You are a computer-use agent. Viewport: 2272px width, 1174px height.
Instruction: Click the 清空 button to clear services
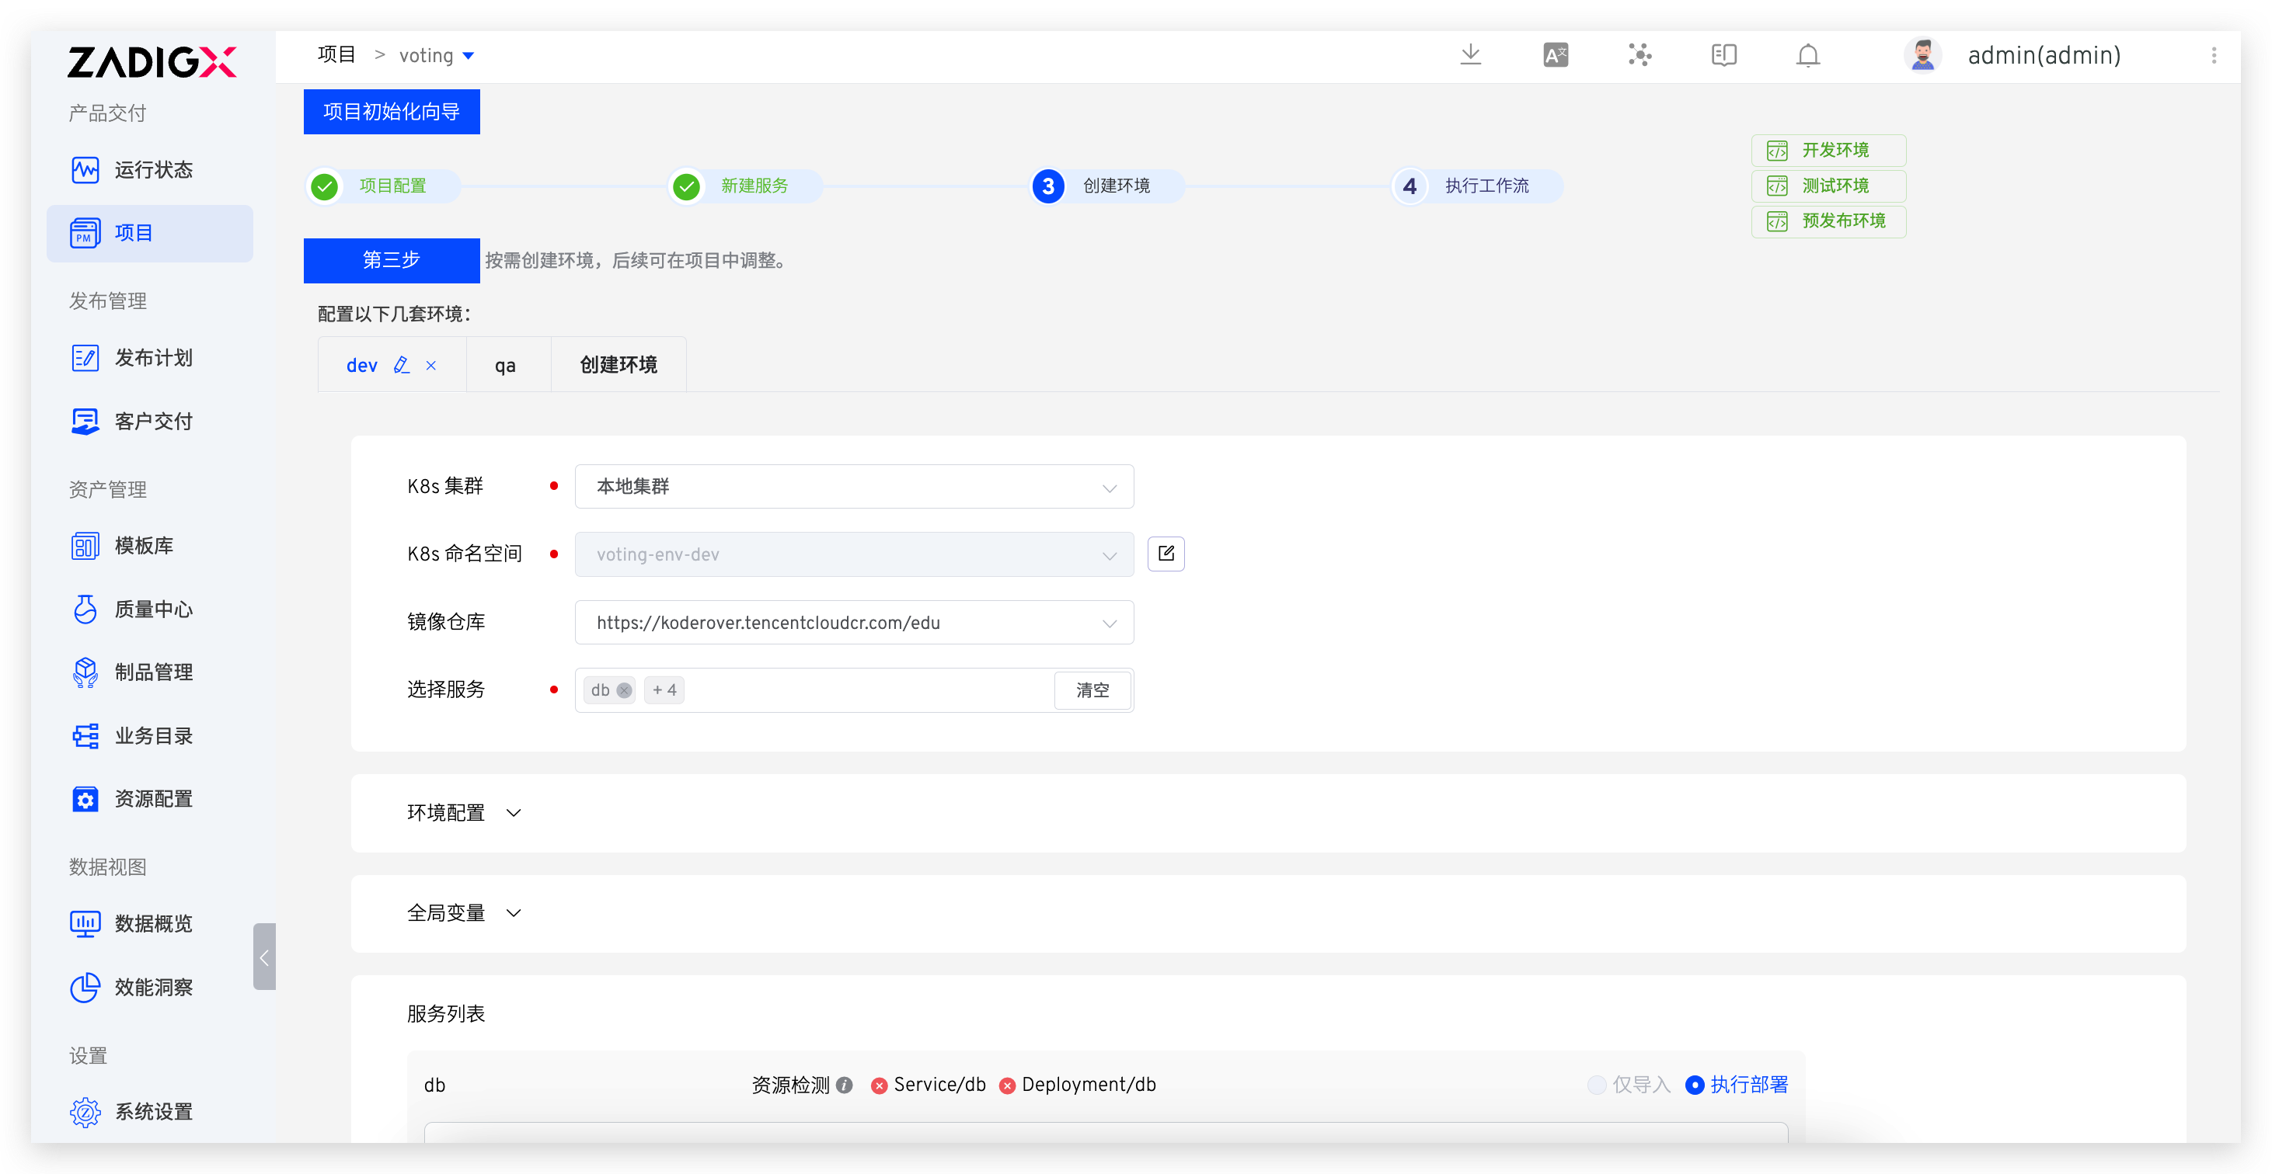point(1092,690)
